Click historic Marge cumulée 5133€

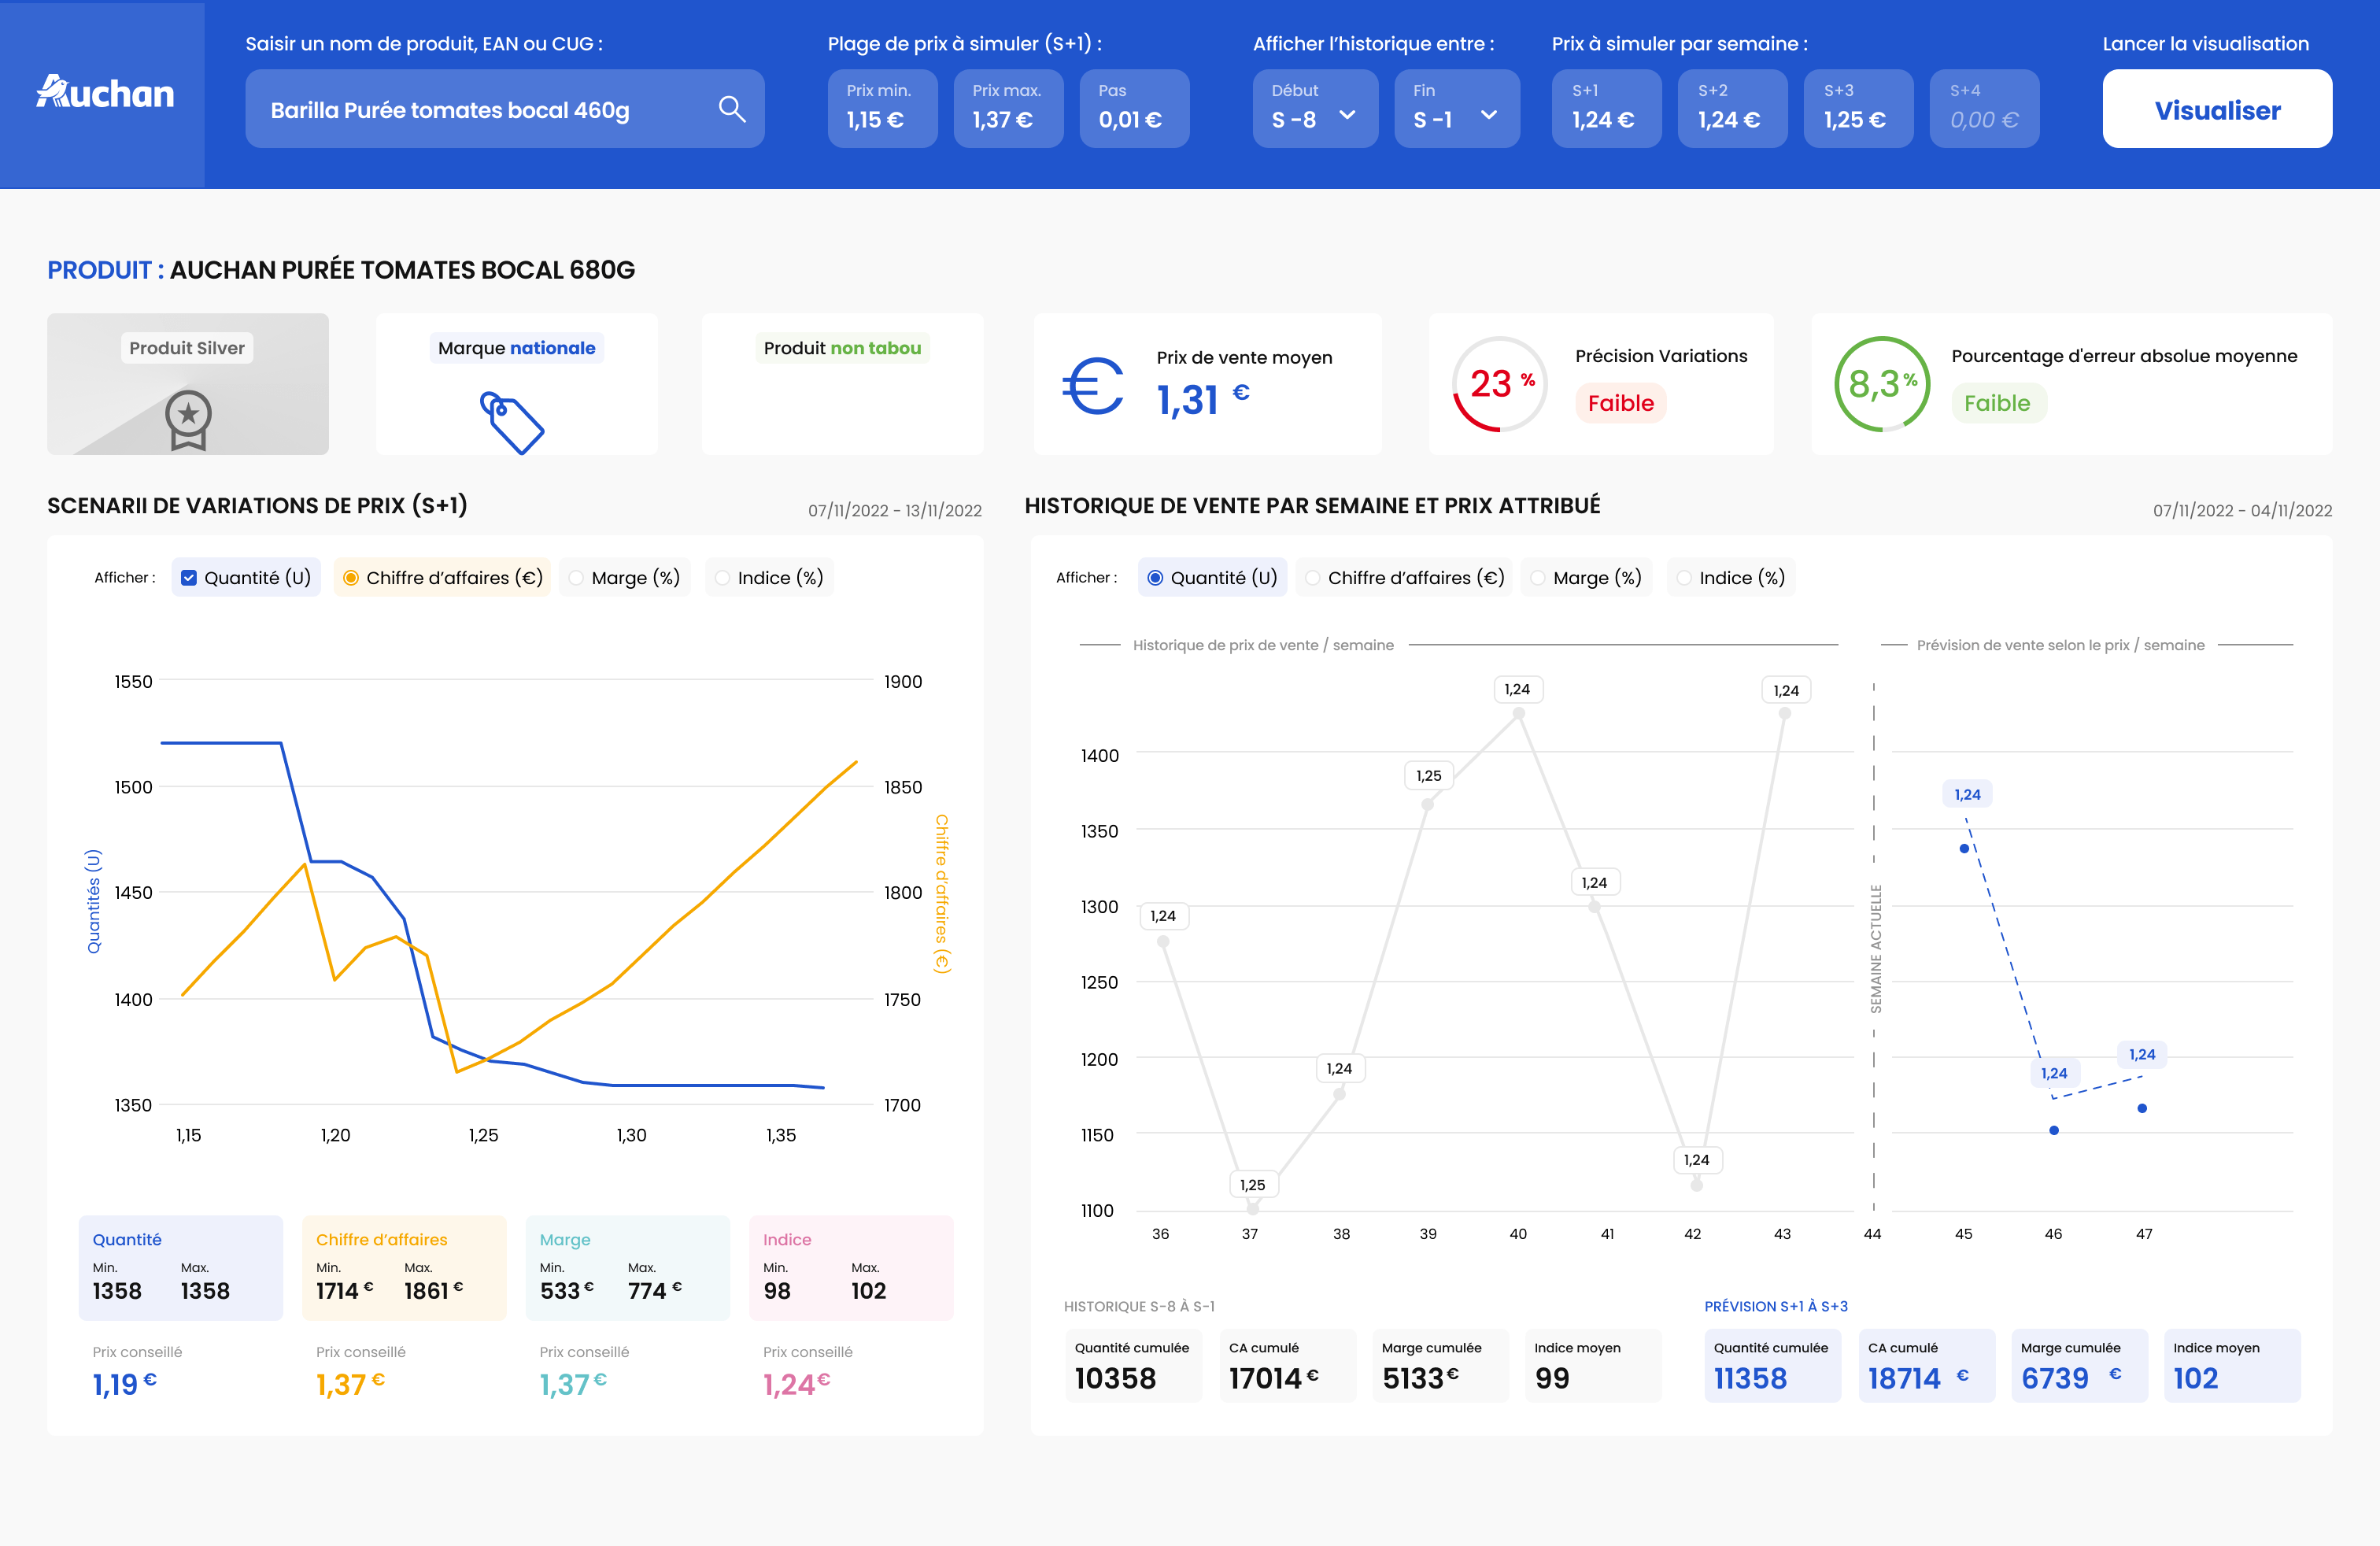pos(1440,1366)
